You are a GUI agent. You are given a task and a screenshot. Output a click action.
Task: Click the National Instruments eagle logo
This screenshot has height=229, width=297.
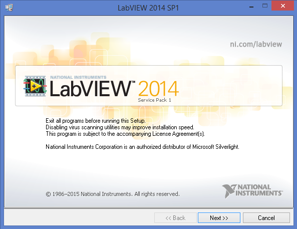[x=252, y=191]
